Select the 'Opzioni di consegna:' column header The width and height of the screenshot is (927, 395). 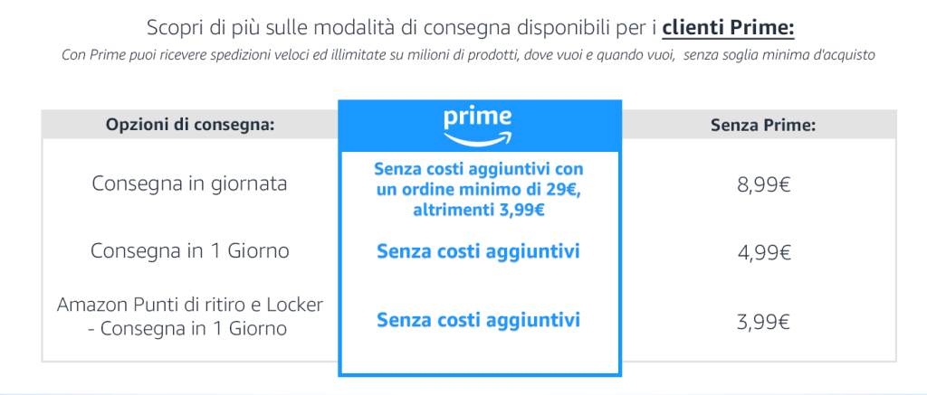[190, 124]
